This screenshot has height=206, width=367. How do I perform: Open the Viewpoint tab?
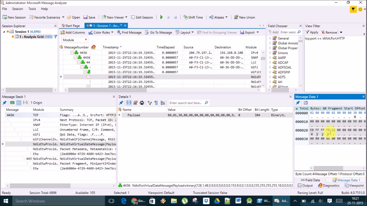[x=354, y=185]
